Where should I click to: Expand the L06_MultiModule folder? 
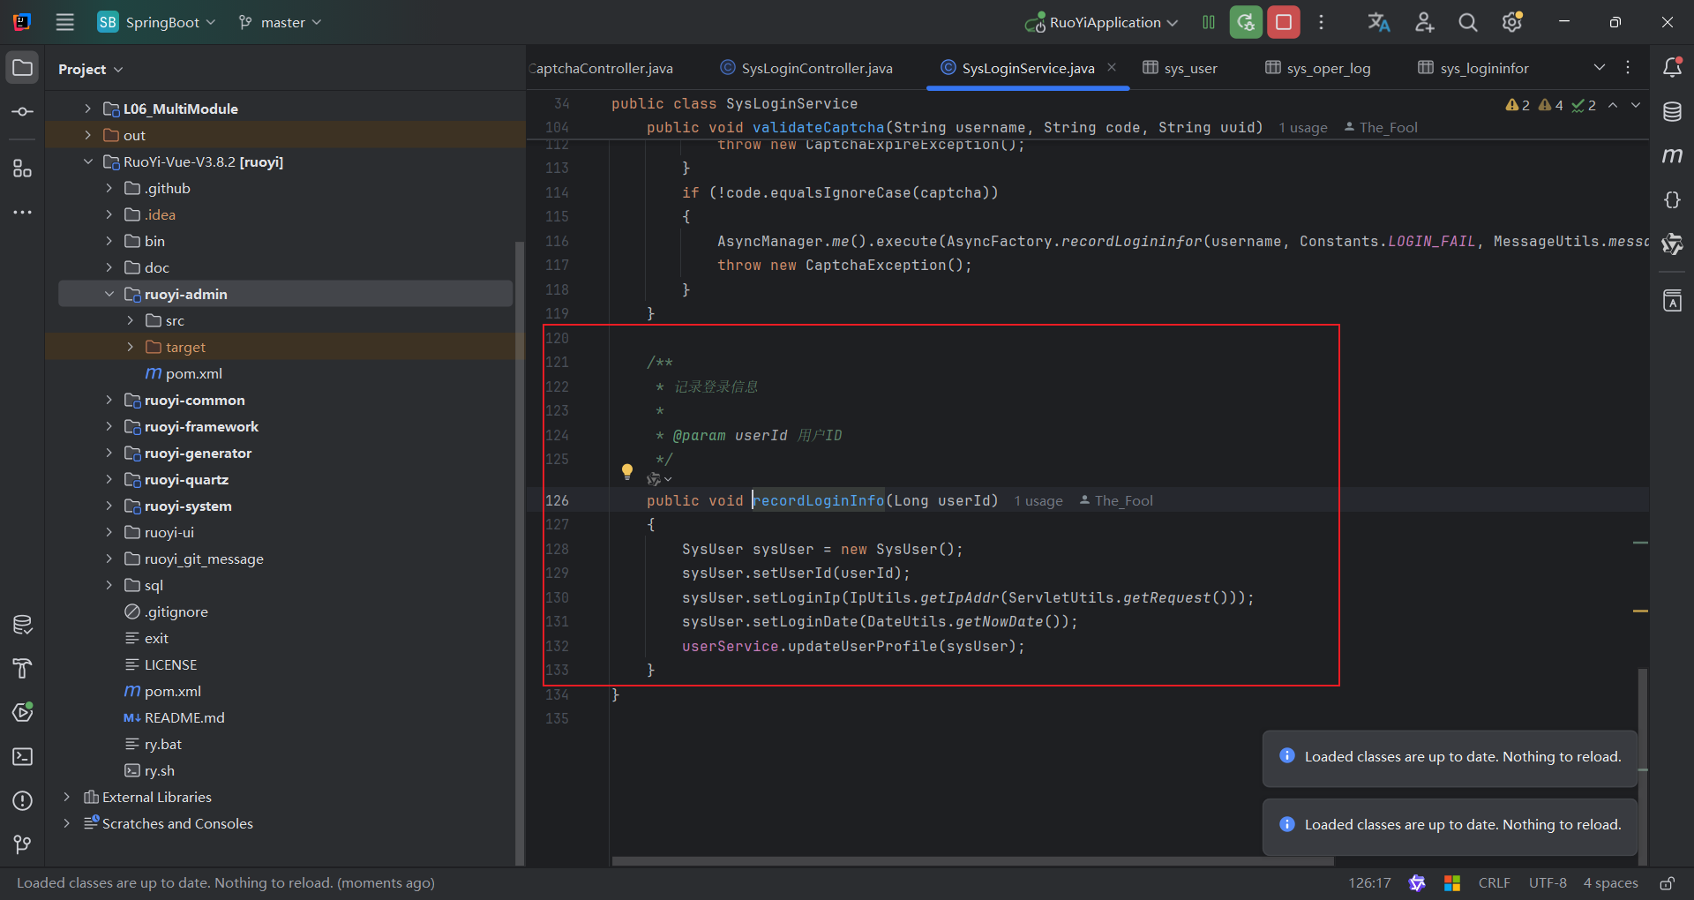[87, 109]
